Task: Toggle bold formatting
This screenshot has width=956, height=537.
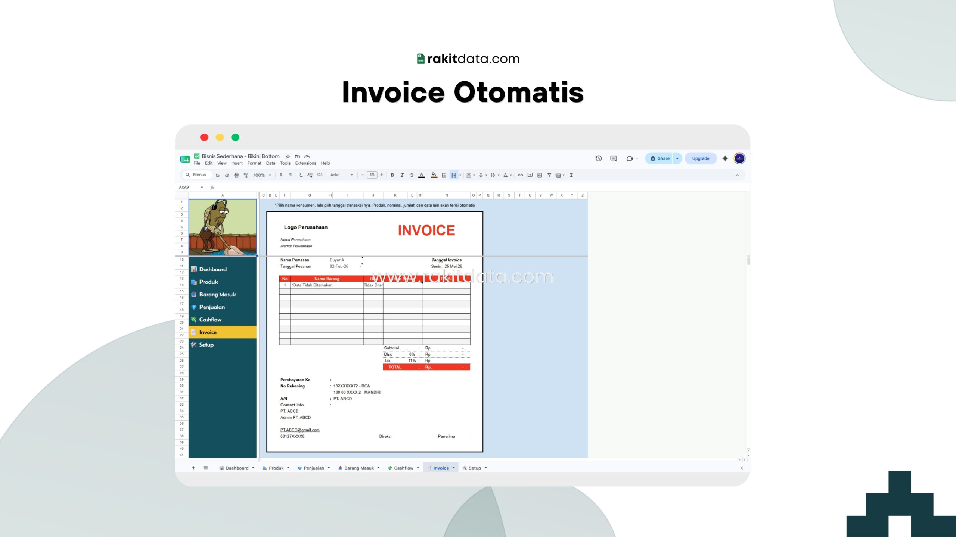Action: [x=392, y=175]
